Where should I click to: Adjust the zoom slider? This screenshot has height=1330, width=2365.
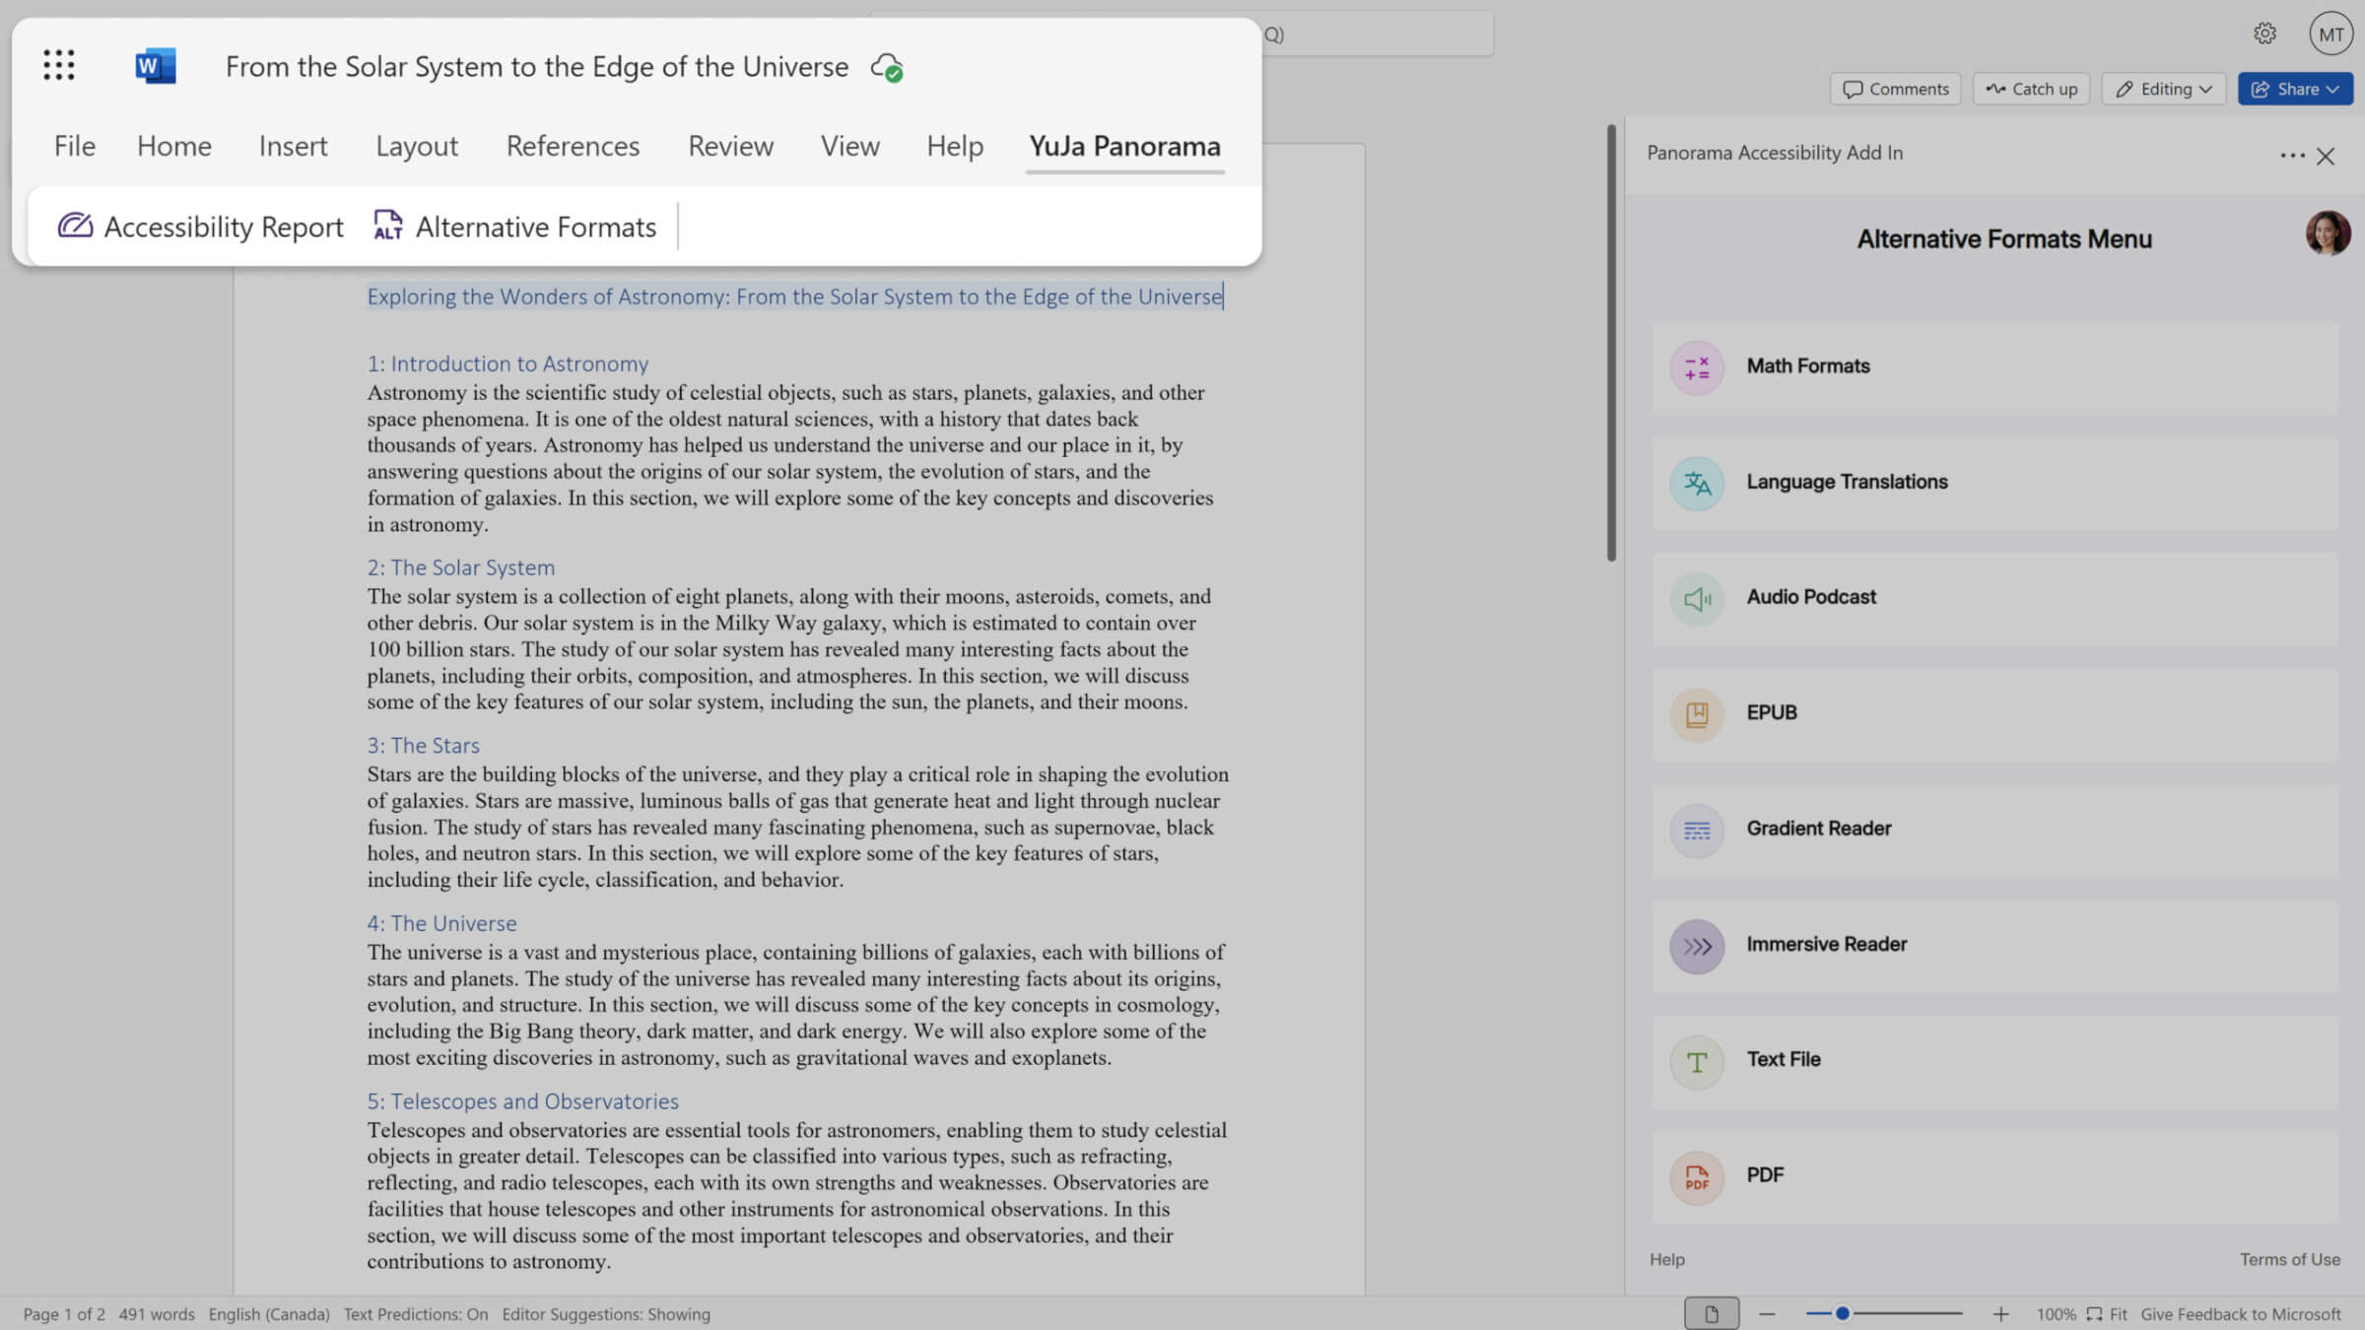pos(1846,1313)
